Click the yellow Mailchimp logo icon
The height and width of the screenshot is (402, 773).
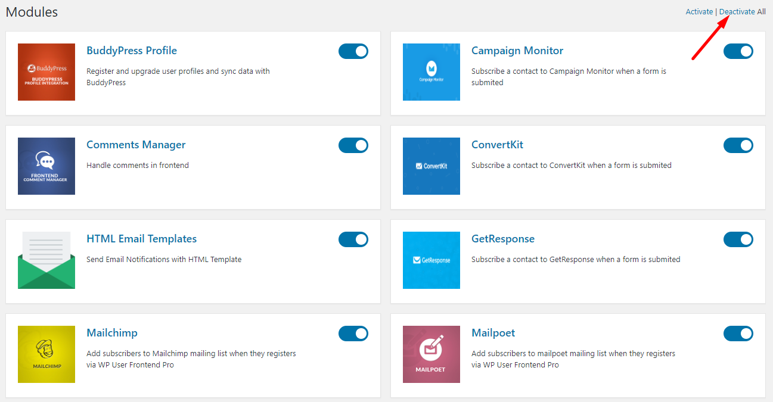tap(46, 354)
